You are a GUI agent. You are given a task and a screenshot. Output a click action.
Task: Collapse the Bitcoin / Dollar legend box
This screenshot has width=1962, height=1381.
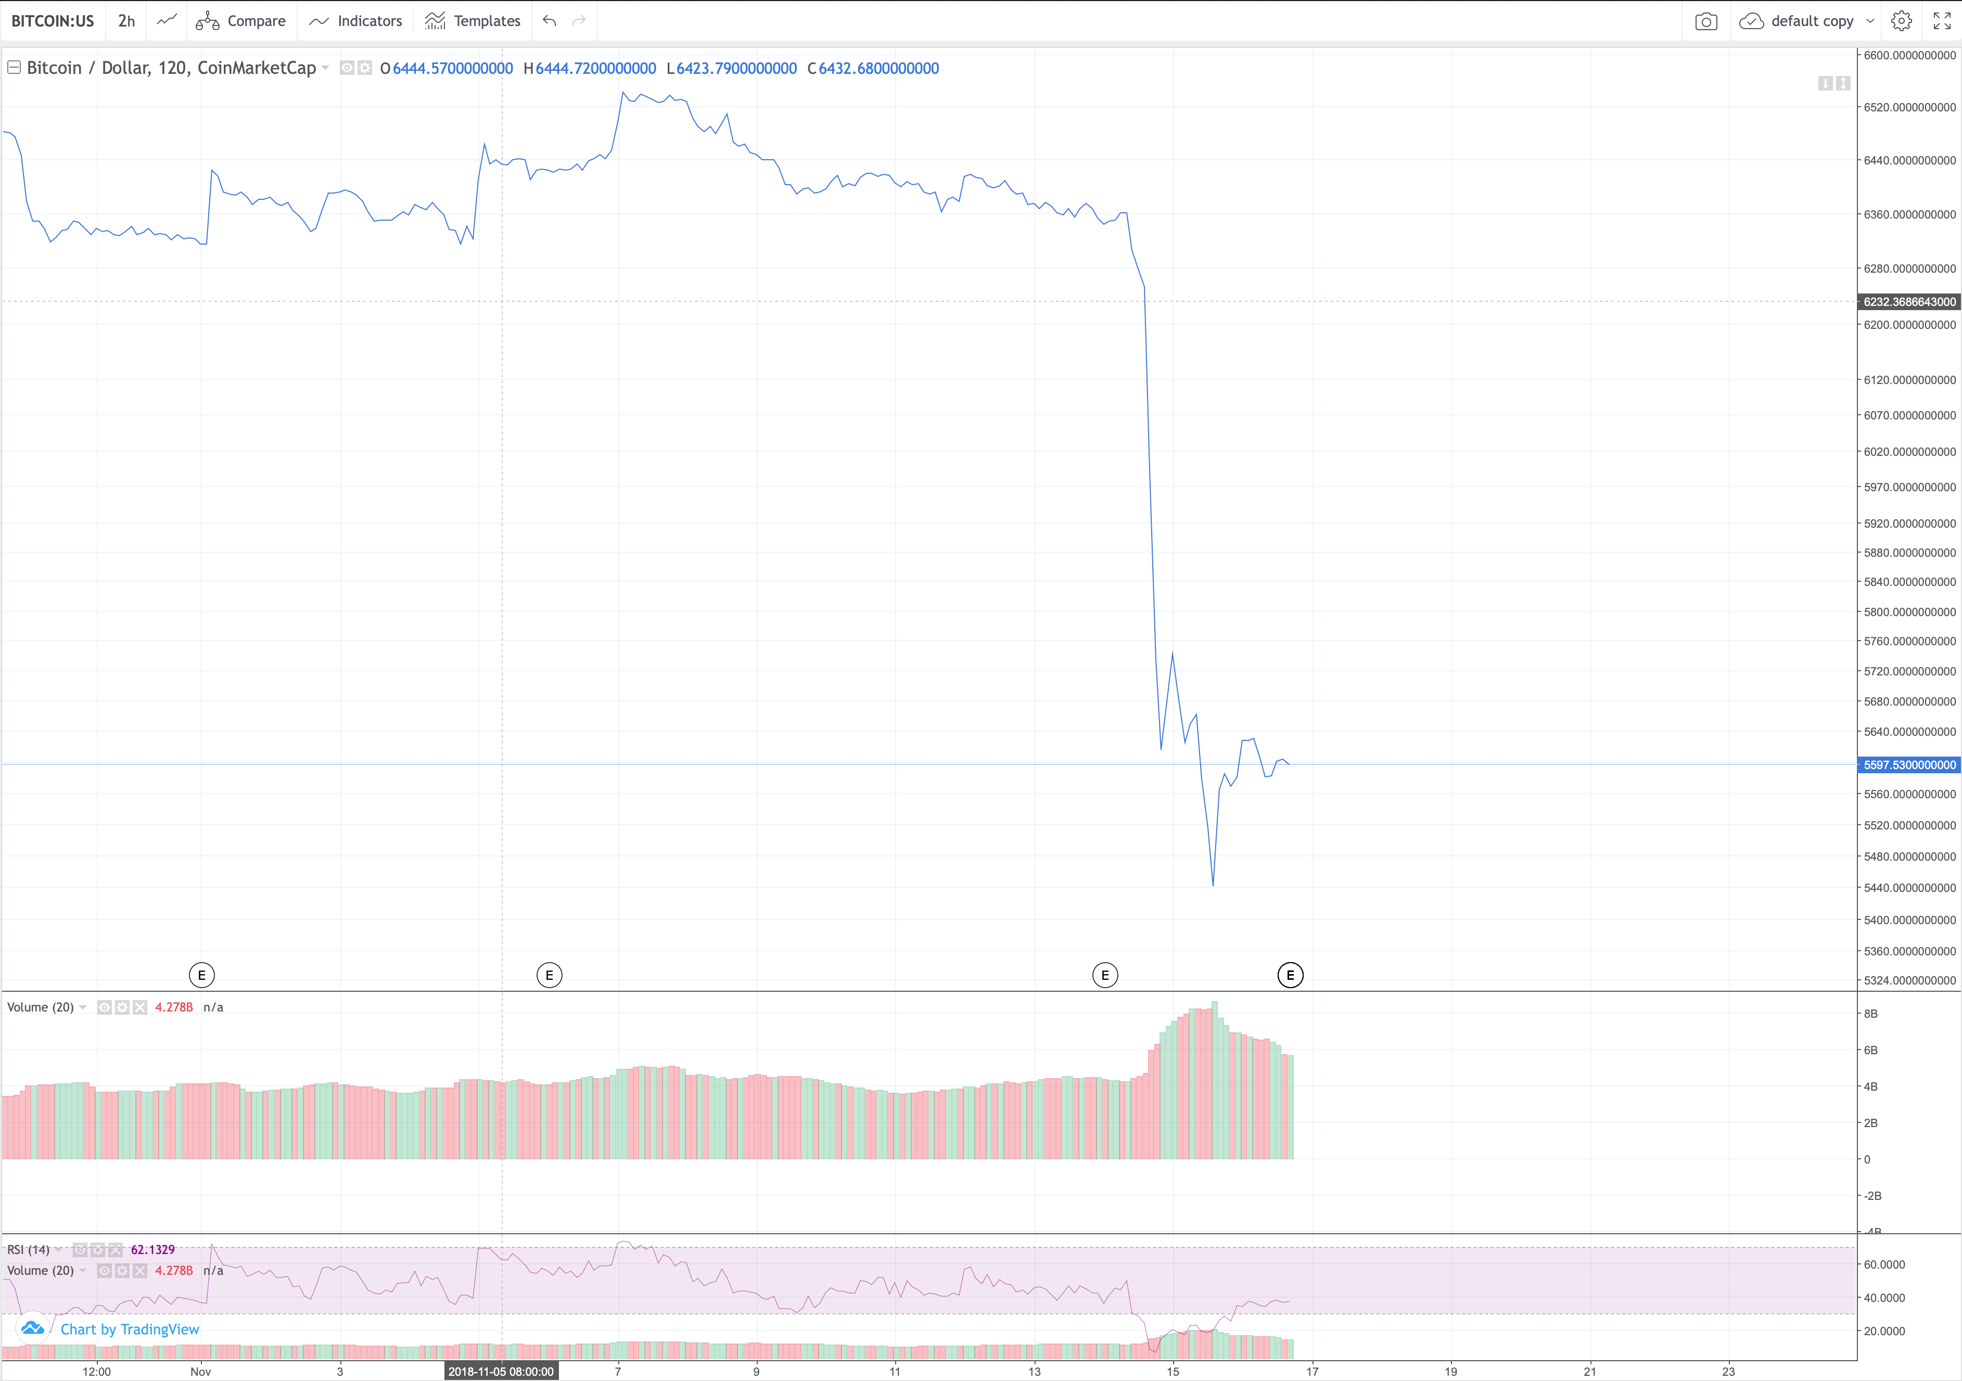coord(14,68)
